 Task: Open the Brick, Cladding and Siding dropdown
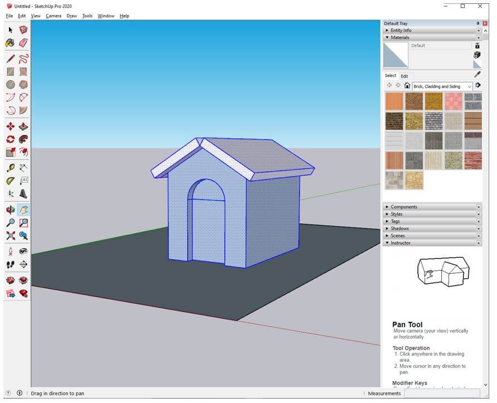pyautogui.click(x=442, y=86)
